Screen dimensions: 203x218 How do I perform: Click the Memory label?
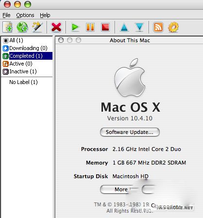coord(97,163)
